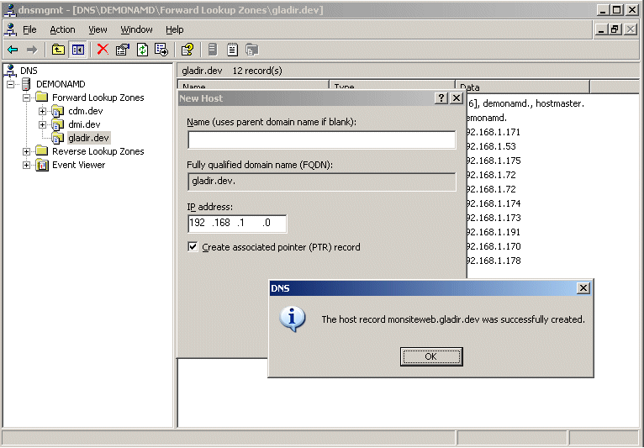This screenshot has height=448, width=644.
Task: Click OK in the DNS message box
Action: tap(431, 356)
